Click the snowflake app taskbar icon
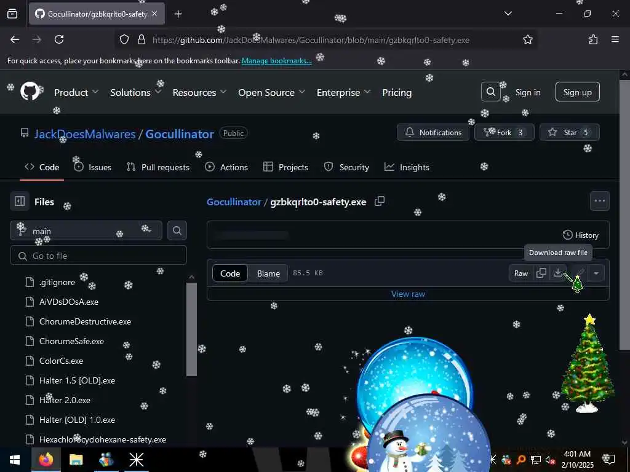This screenshot has height=472, width=630. [x=136, y=460]
